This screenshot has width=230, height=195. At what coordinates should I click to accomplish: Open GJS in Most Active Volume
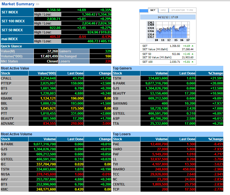pyautogui.click(x=4, y=149)
